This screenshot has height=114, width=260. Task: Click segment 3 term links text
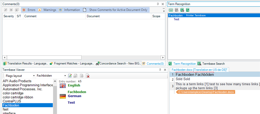(x=218, y=86)
